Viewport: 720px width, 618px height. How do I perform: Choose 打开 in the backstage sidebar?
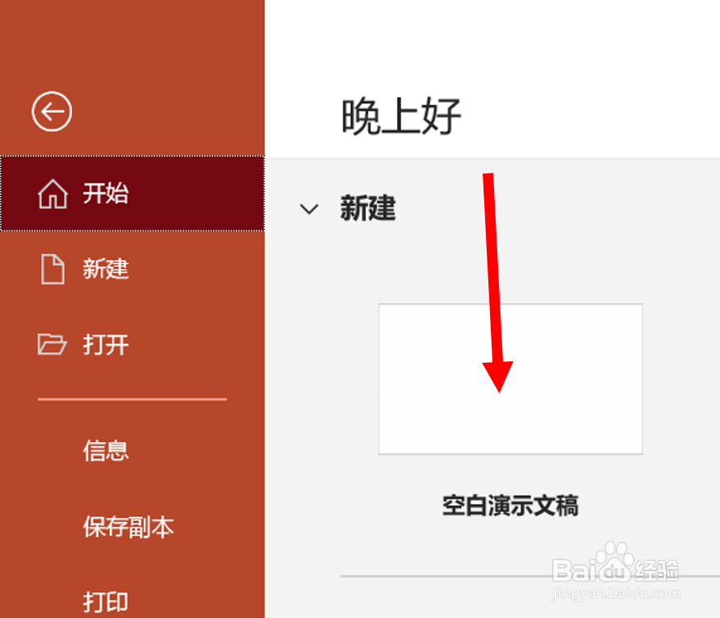[106, 345]
